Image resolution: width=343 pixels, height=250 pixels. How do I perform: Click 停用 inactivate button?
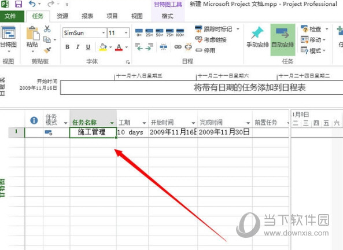coord(205,50)
